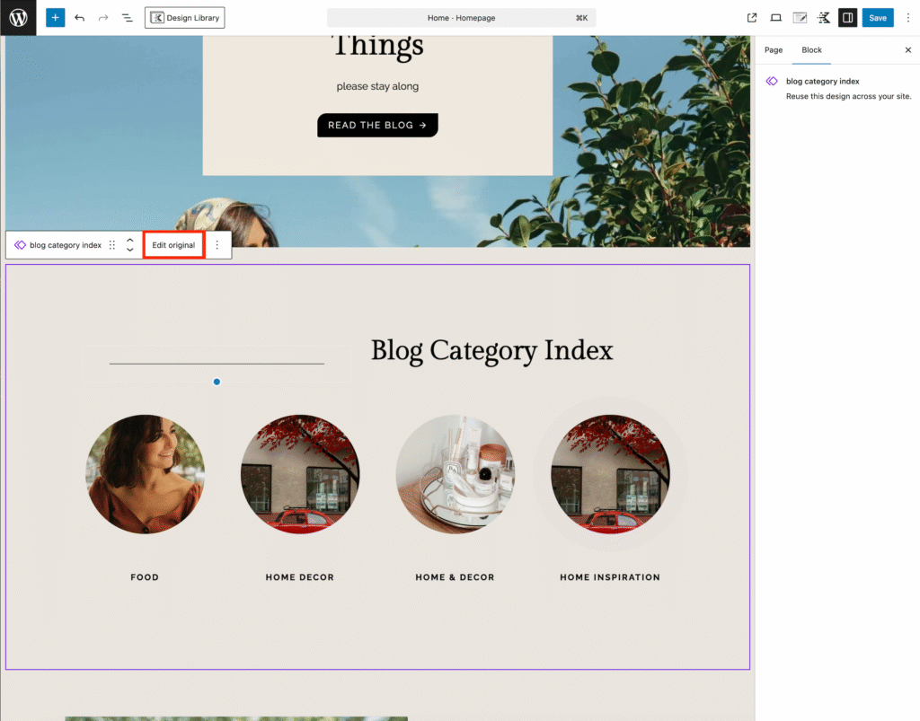This screenshot has height=721, width=920.
Task: Select the Block tab in sidebar
Action: (x=811, y=50)
